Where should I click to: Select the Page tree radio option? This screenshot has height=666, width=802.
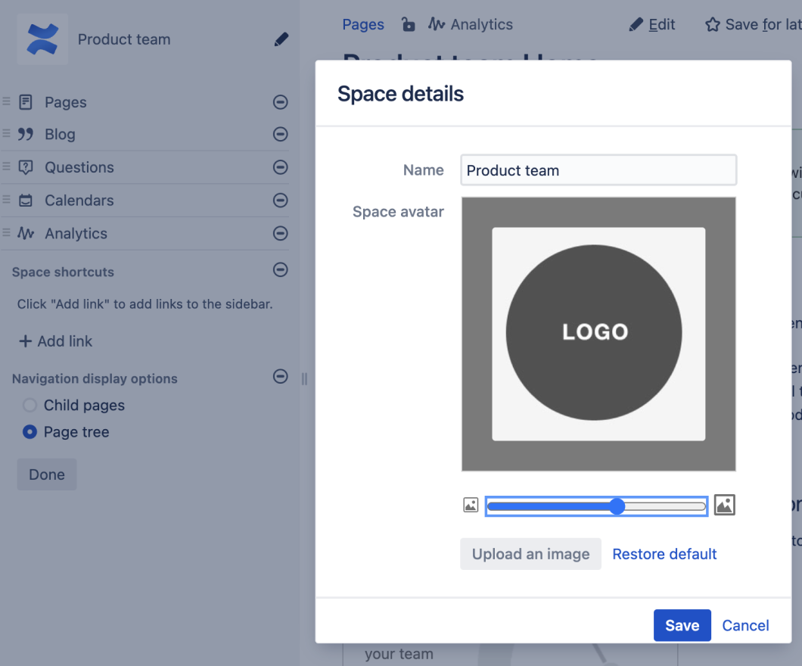coord(30,432)
